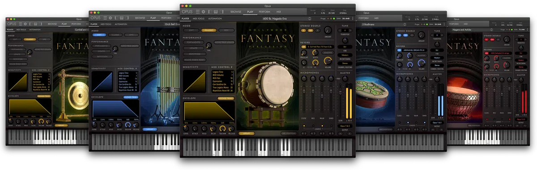Image resolution: width=537 pixels, height=170 pixels.
Task: Adjust the Stereo Double Amount knob
Action: click(x=328, y=30)
